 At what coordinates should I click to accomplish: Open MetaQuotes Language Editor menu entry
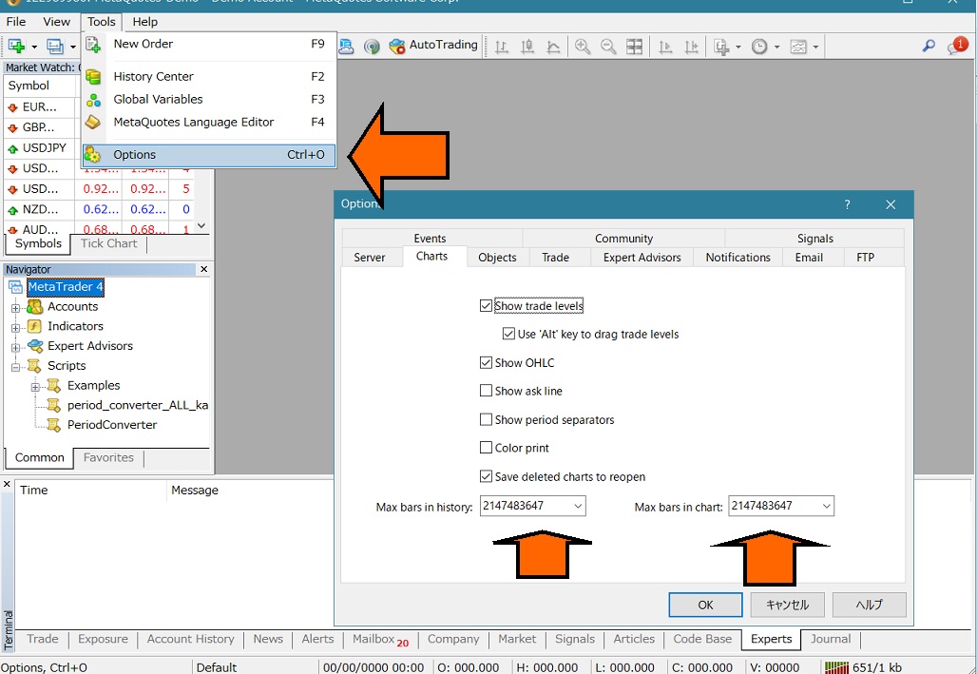(x=193, y=122)
